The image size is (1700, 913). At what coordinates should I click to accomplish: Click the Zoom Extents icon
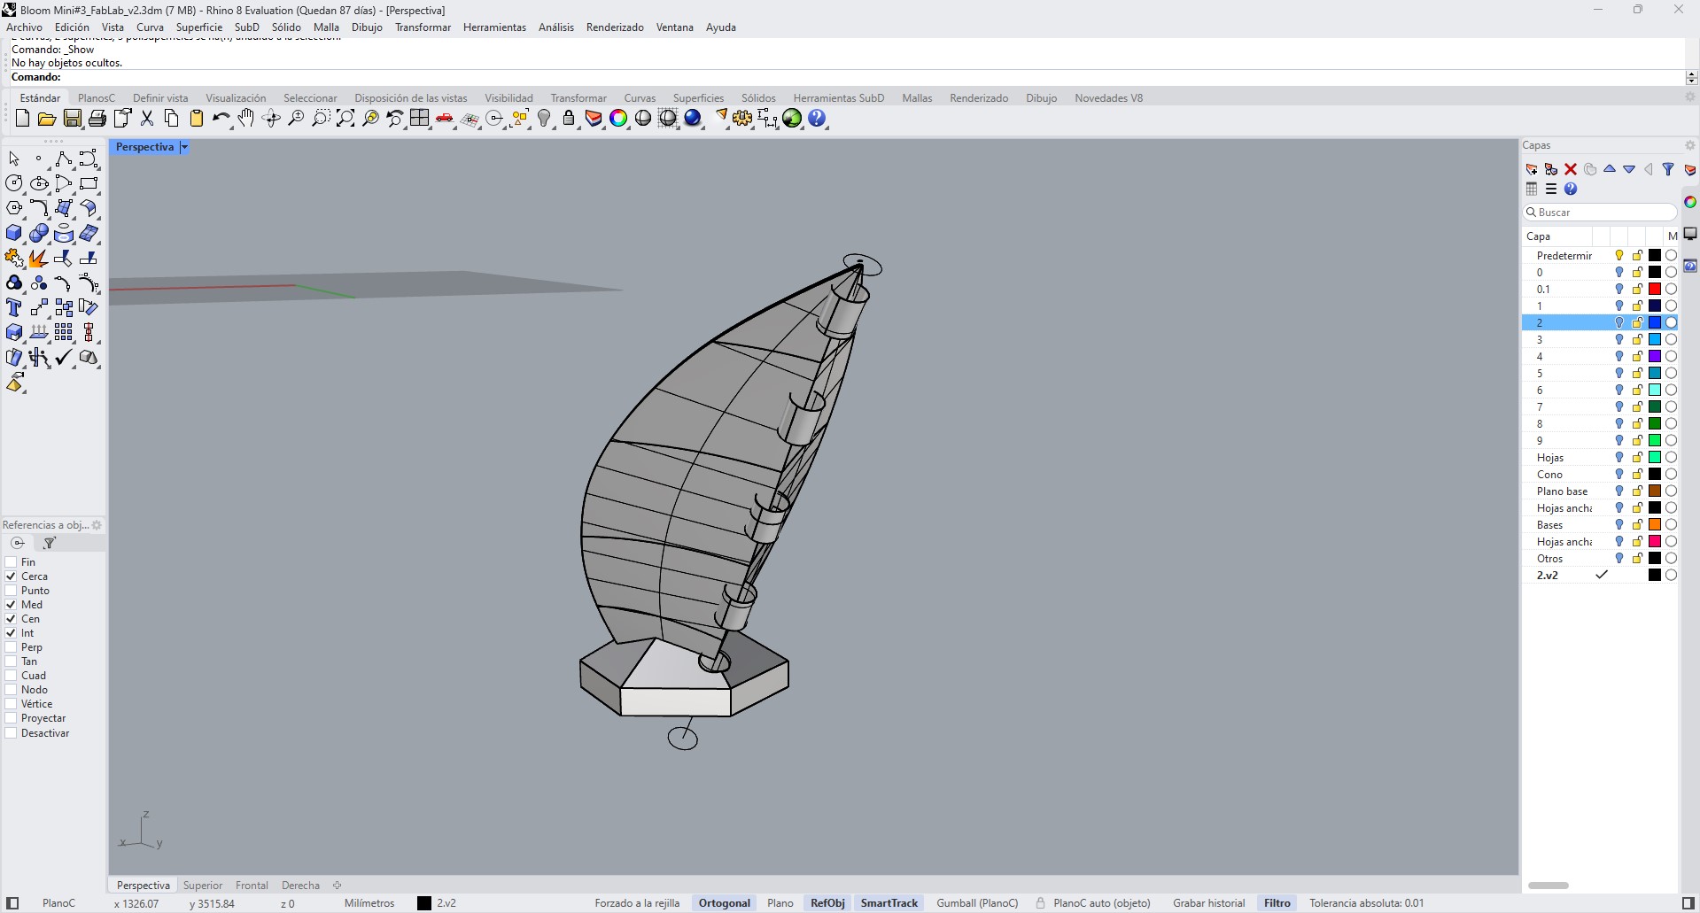(x=345, y=118)
